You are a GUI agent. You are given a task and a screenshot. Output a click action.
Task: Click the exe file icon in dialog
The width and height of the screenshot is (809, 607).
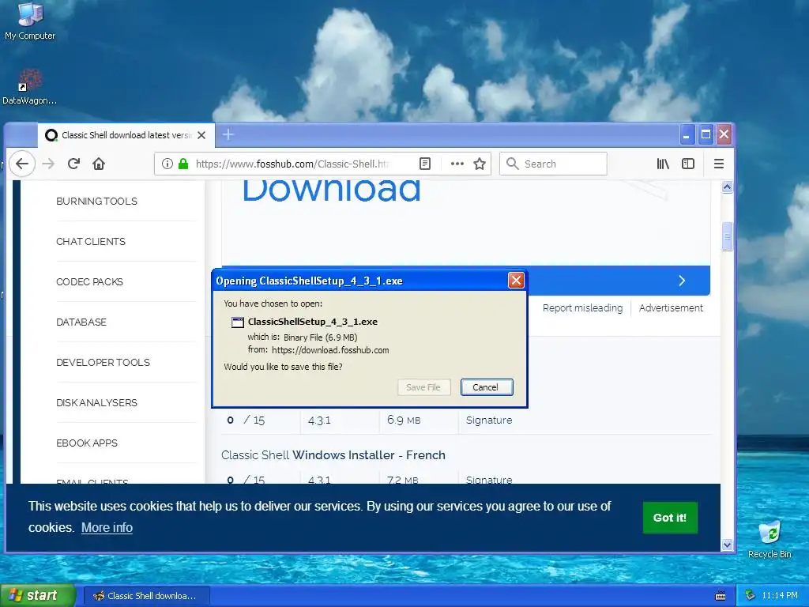pyautogui.click(x=237, y=322)
